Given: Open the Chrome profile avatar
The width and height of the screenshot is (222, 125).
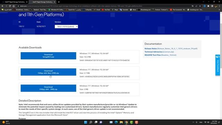Looking at the screenshot, I should (216, 6).
